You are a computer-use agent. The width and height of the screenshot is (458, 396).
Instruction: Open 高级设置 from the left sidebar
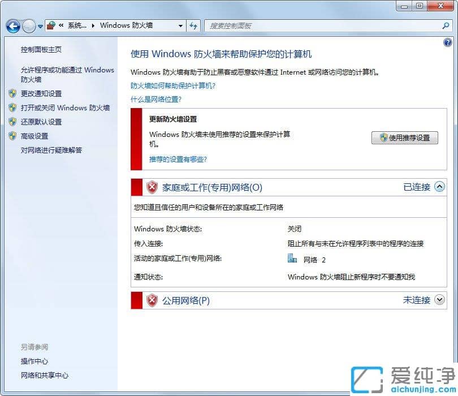[34, 136]
